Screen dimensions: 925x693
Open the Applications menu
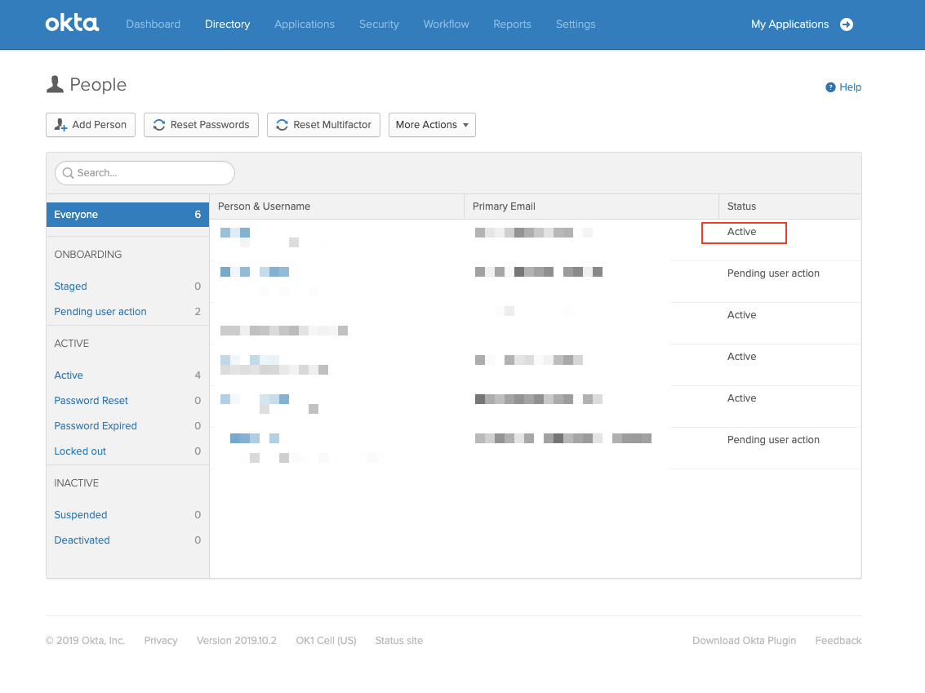pyautogui.click(x=305, y=24)
